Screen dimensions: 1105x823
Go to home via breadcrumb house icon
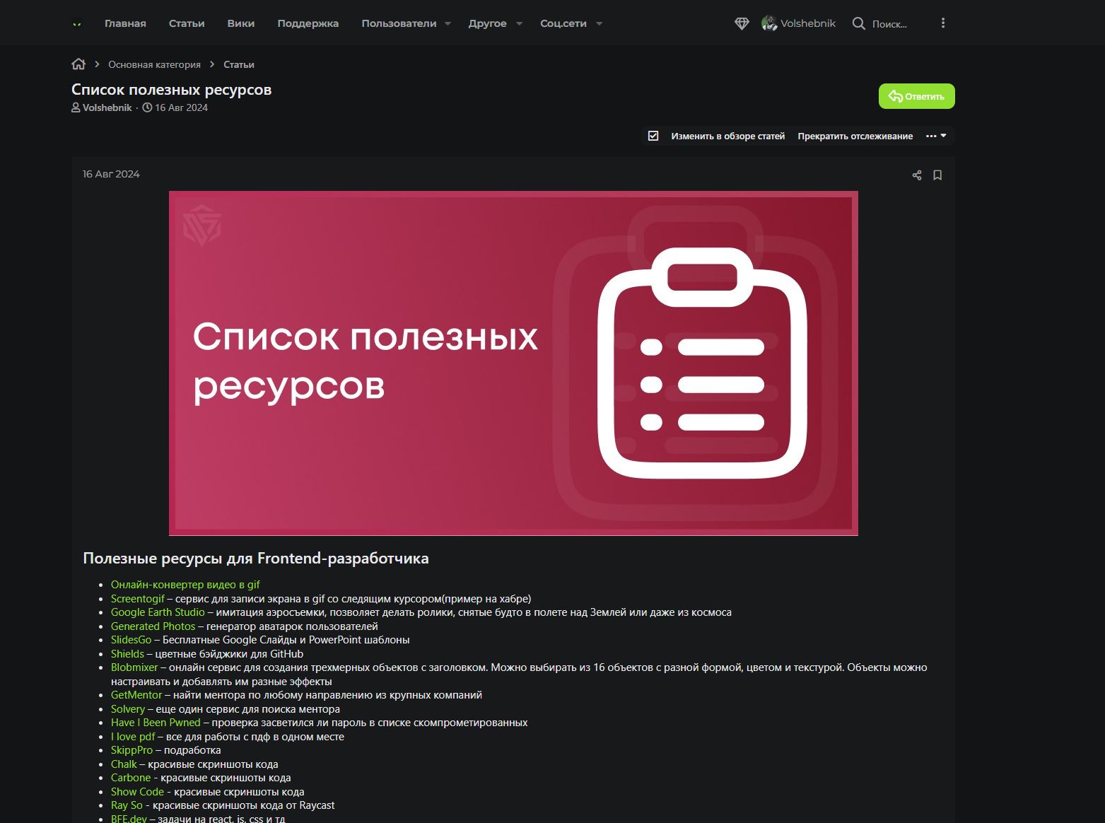(78, 64)
